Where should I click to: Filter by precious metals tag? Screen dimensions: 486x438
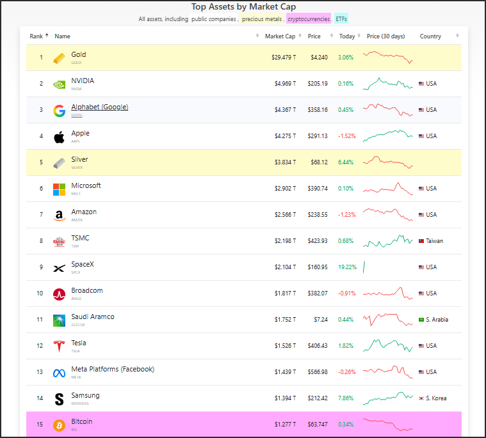click(263, 19)
